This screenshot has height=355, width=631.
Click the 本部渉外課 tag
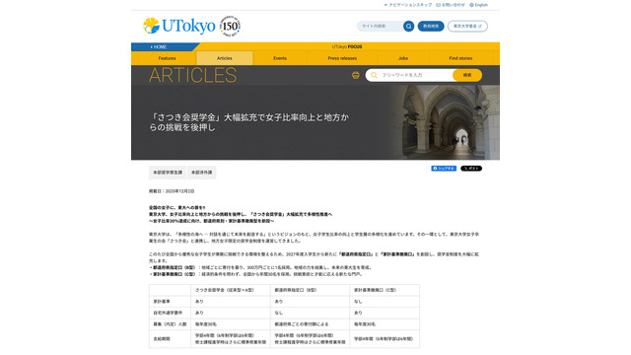click(201, 173)
